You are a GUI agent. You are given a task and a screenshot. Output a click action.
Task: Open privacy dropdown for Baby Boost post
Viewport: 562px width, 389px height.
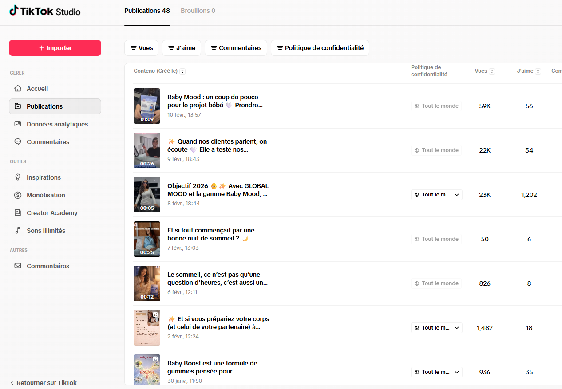coord(437,372)
